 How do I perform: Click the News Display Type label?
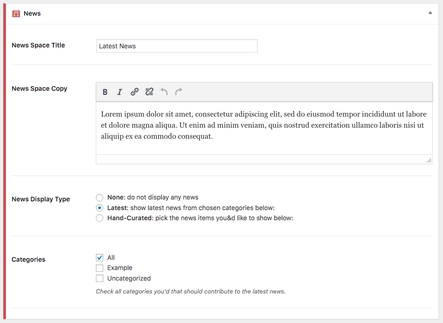pyautogui.click(x=41, y=199)
